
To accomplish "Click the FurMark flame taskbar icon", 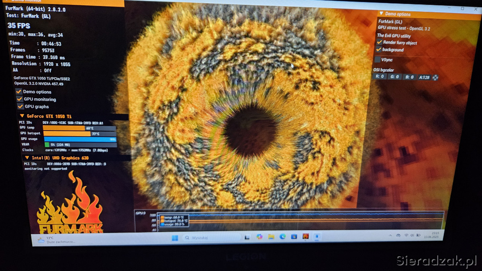I will pos(306,236).
